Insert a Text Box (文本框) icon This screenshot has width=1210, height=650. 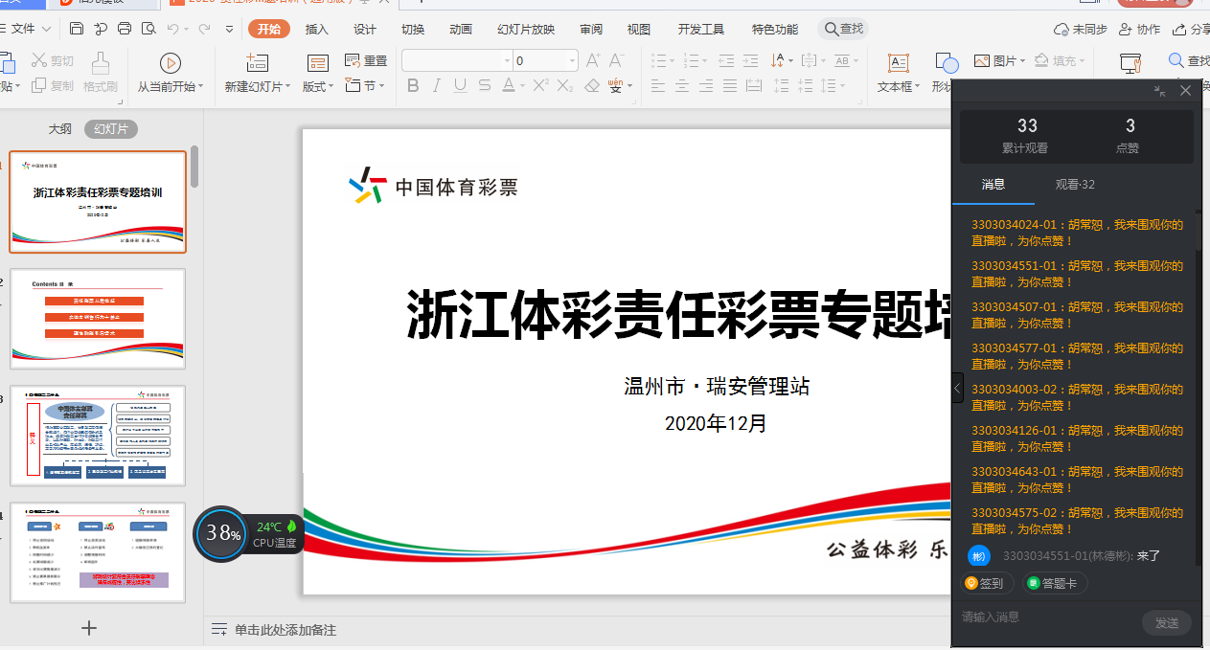[898, 63]
